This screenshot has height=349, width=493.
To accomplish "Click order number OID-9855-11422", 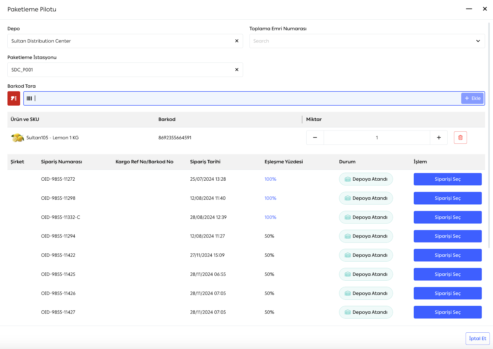I will point(58,255).
